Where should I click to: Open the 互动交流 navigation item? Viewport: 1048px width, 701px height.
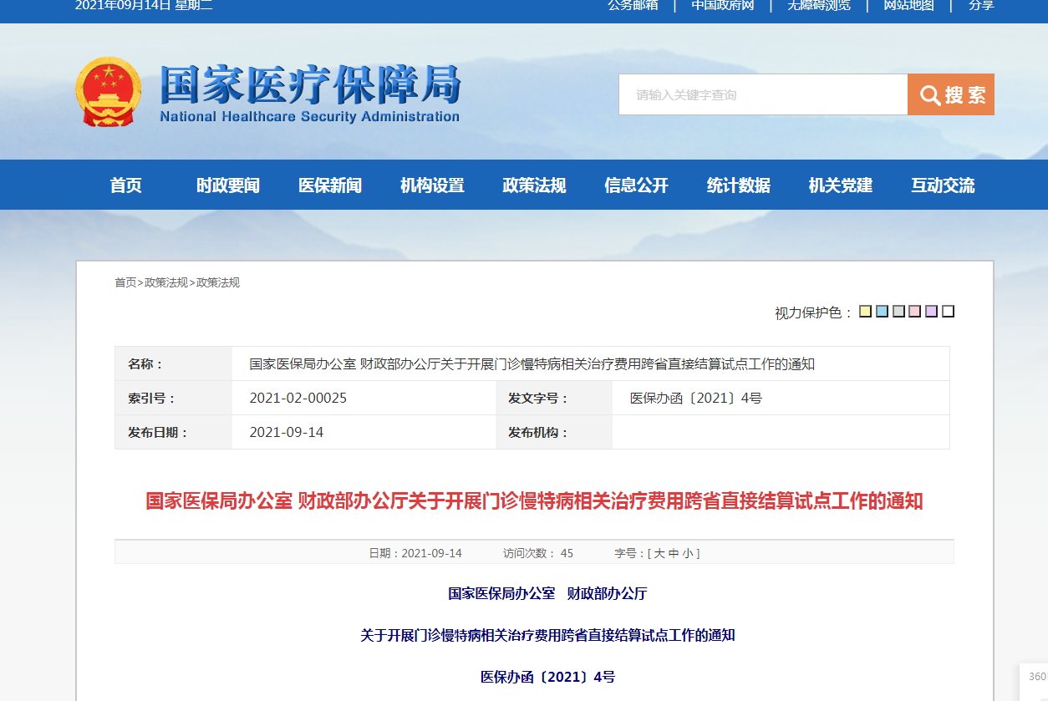(943, 185)
